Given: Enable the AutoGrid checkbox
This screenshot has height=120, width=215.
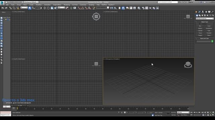Looking at the screenshot, I should pyautogui.click(x=200, y=24).
